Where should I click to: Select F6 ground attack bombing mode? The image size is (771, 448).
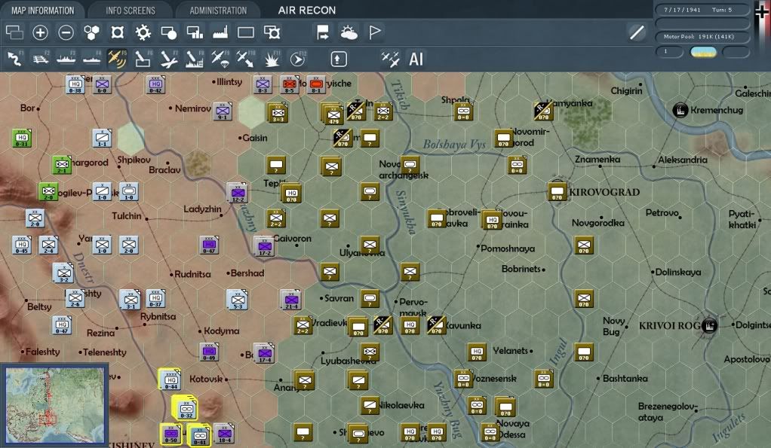click(143, 59)
